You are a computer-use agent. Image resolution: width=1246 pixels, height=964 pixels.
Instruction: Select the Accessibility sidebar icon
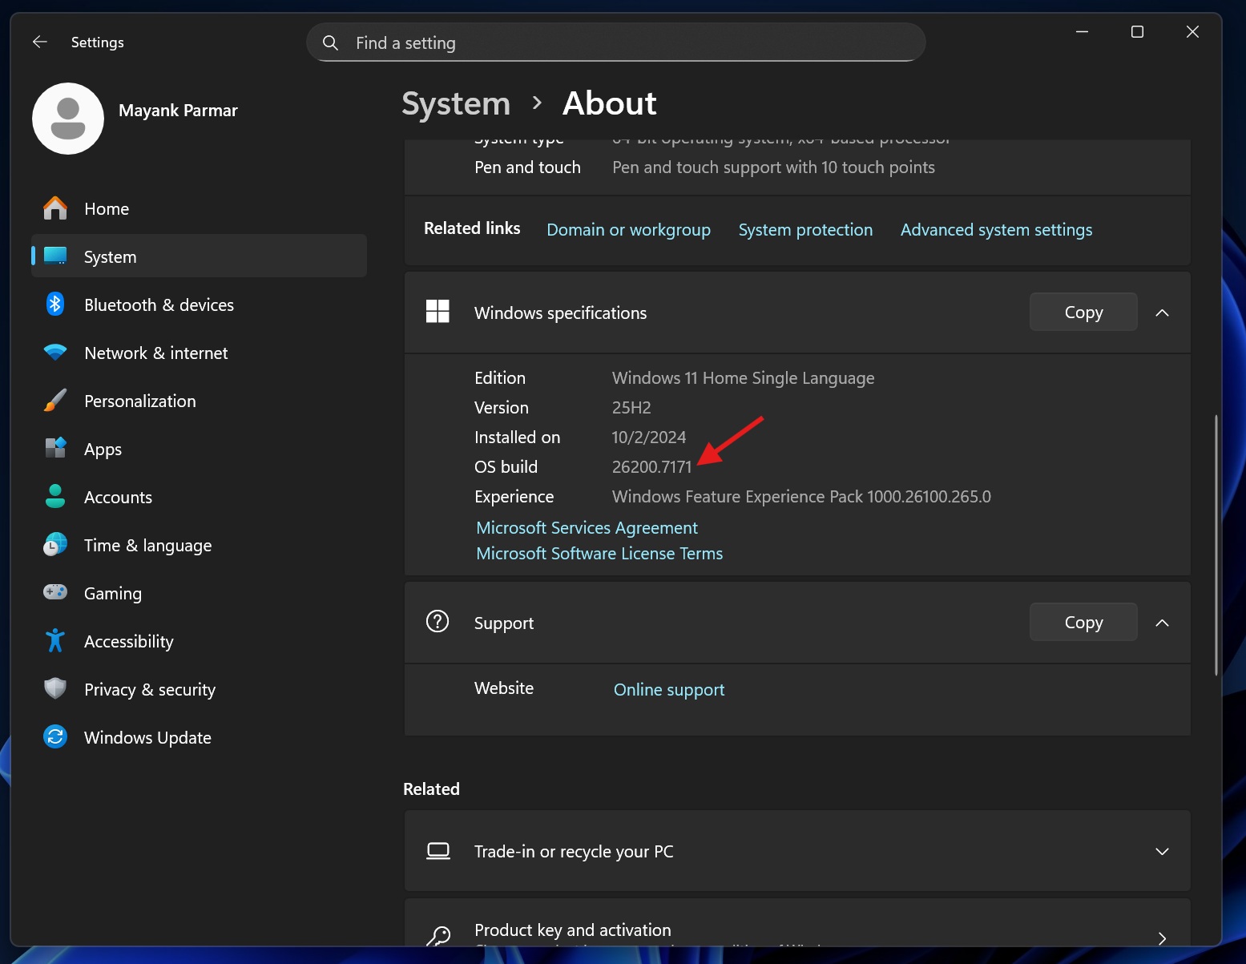point(54,640)
